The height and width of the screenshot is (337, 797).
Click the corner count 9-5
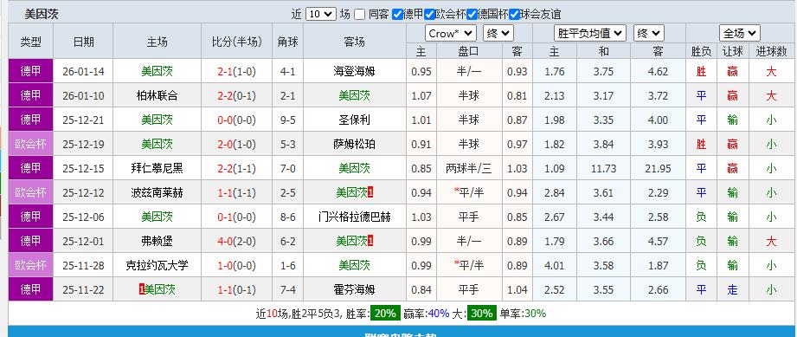click(x=287, y=120)
